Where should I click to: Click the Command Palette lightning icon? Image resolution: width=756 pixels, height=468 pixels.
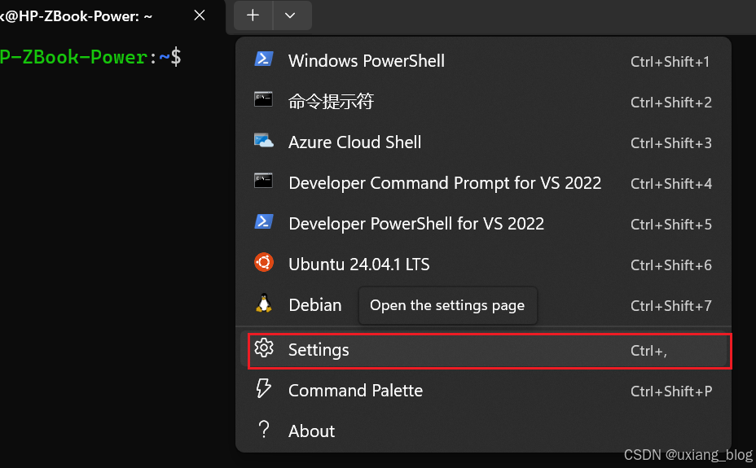click(263, 388)
